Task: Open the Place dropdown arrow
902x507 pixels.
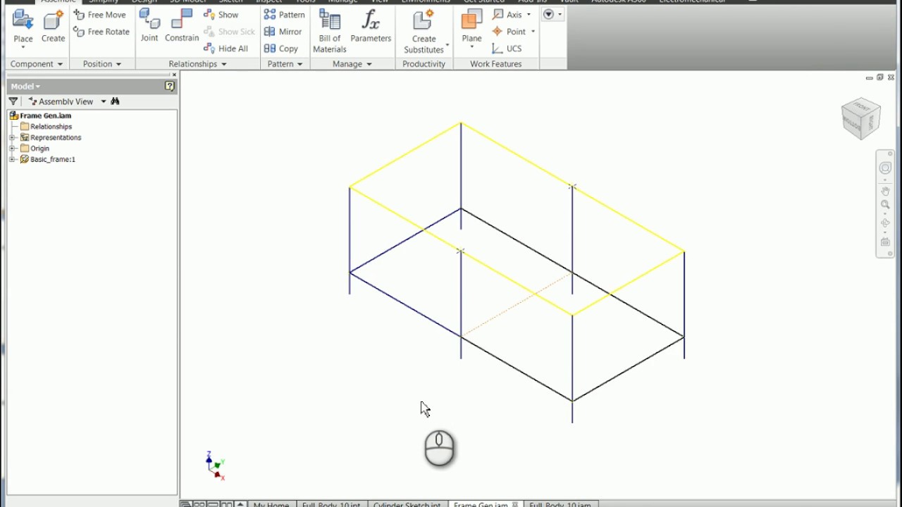Action: click(23, 47)
